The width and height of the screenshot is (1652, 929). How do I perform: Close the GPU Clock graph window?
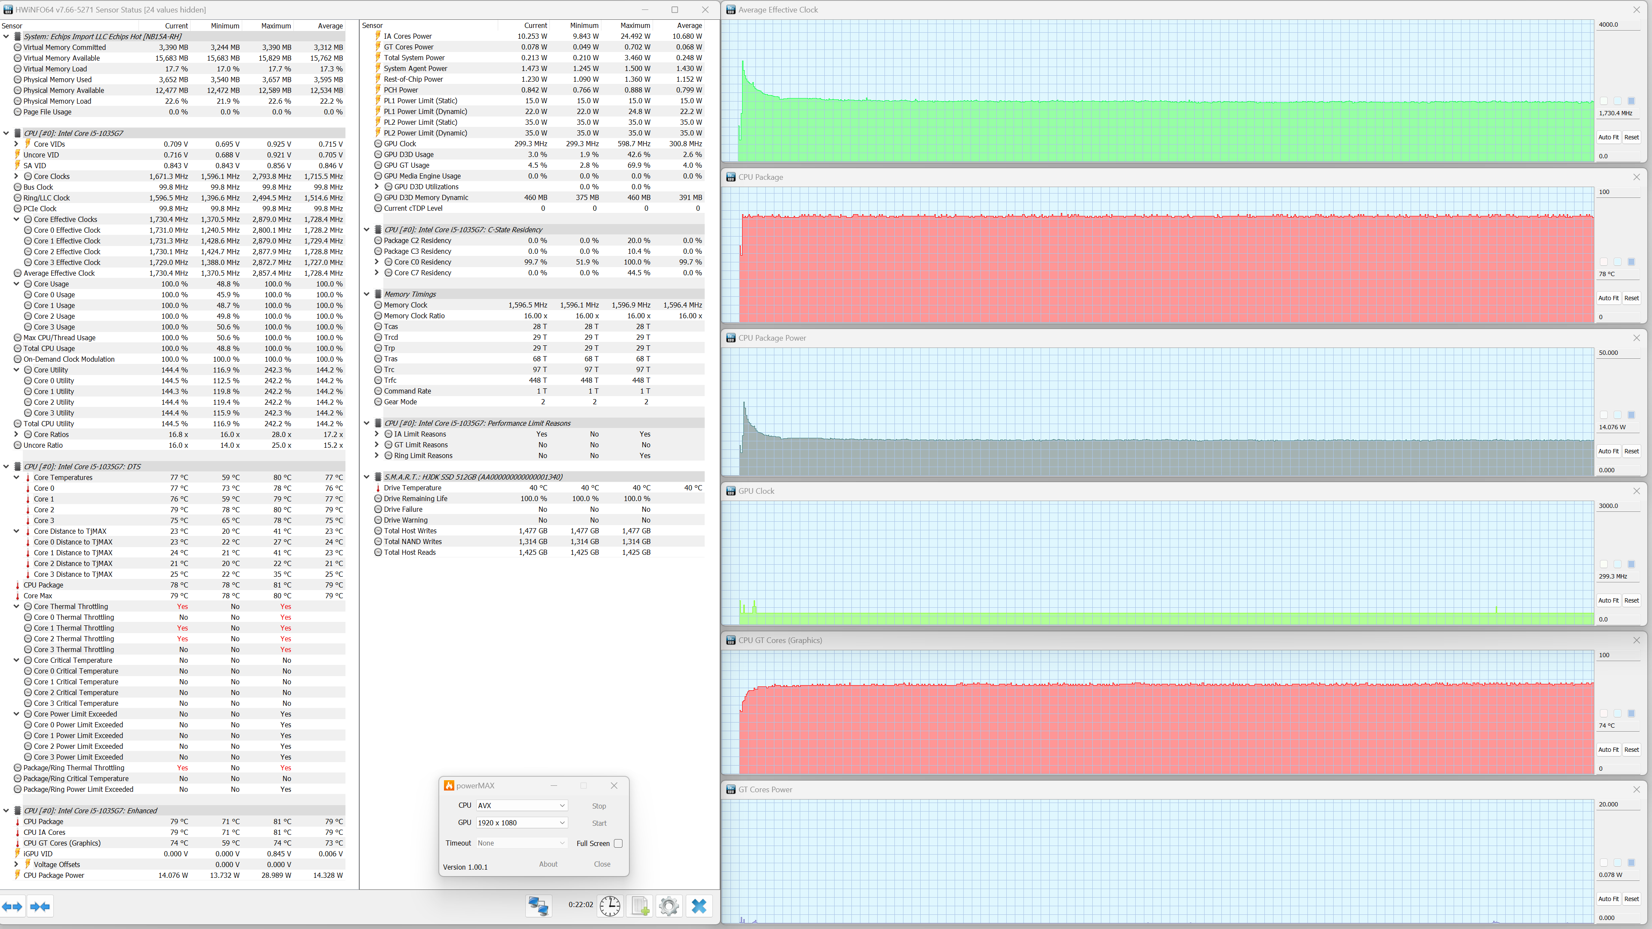1636,491
